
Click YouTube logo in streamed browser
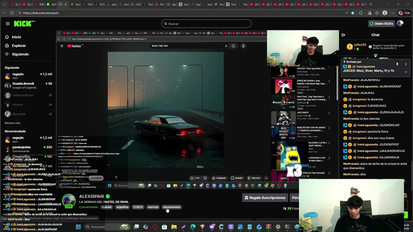(75, 46)
